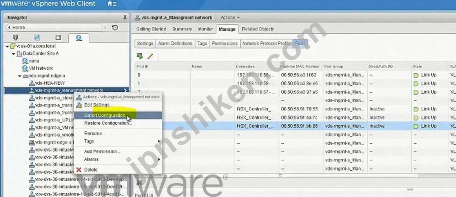The height and width of the screenshot is (197, 456).
Task: Click the horizontal scrollbar below ports table
Action: pyautogui.click(x=276, y=175)
